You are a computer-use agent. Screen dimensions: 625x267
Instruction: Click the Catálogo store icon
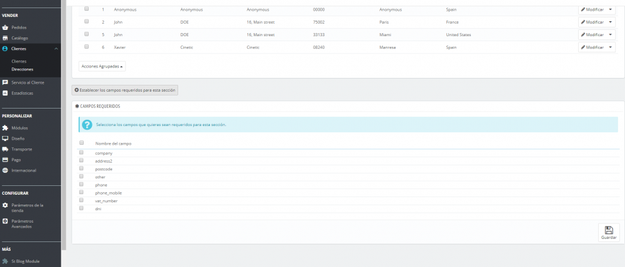(5, 38)
